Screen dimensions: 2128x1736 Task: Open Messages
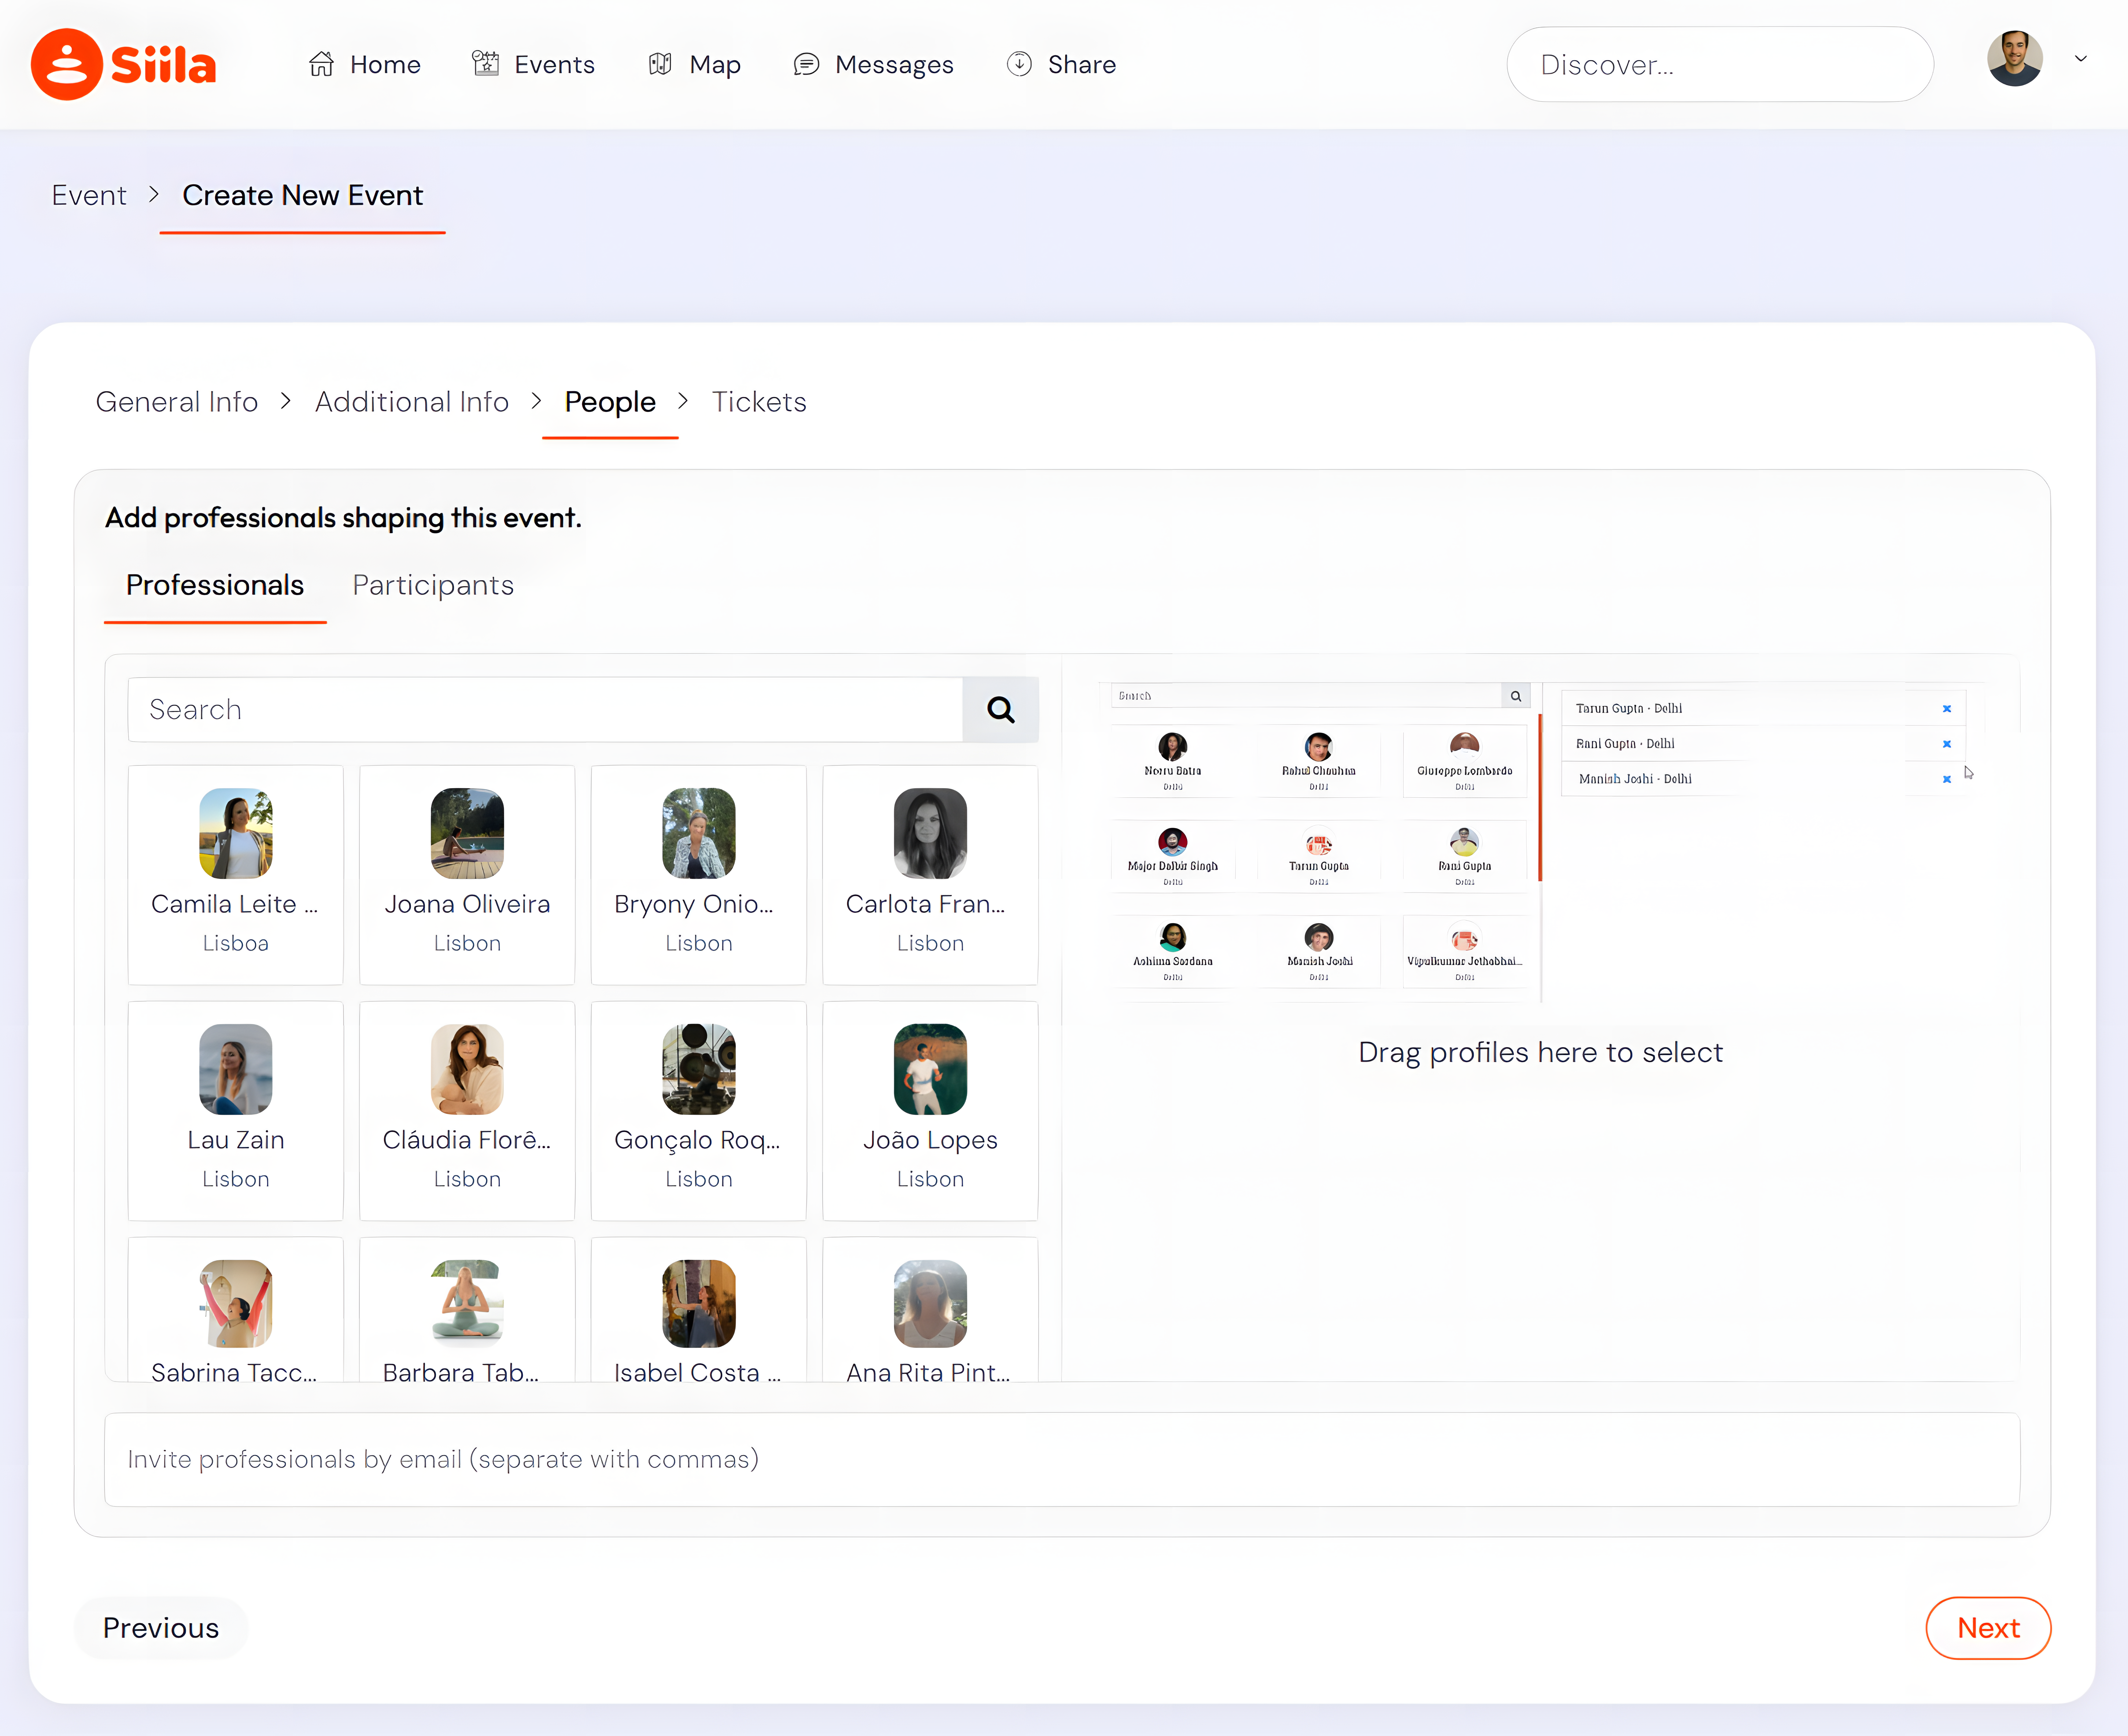pos(873,64)
